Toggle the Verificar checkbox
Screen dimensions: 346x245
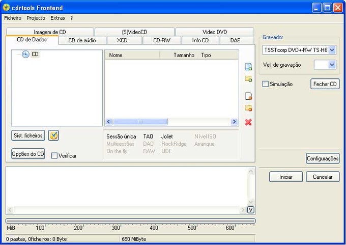click(54, 155)
